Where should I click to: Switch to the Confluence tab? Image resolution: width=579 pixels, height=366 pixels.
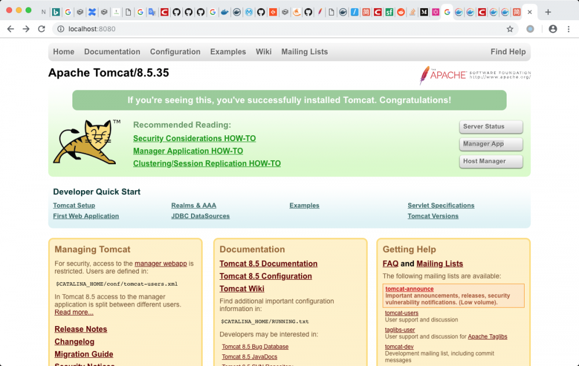point(92,12)
